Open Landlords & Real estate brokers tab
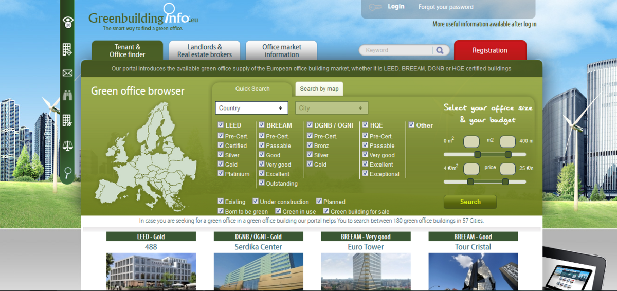This screenshot has width=617, height=291. [x=205, y=50]
